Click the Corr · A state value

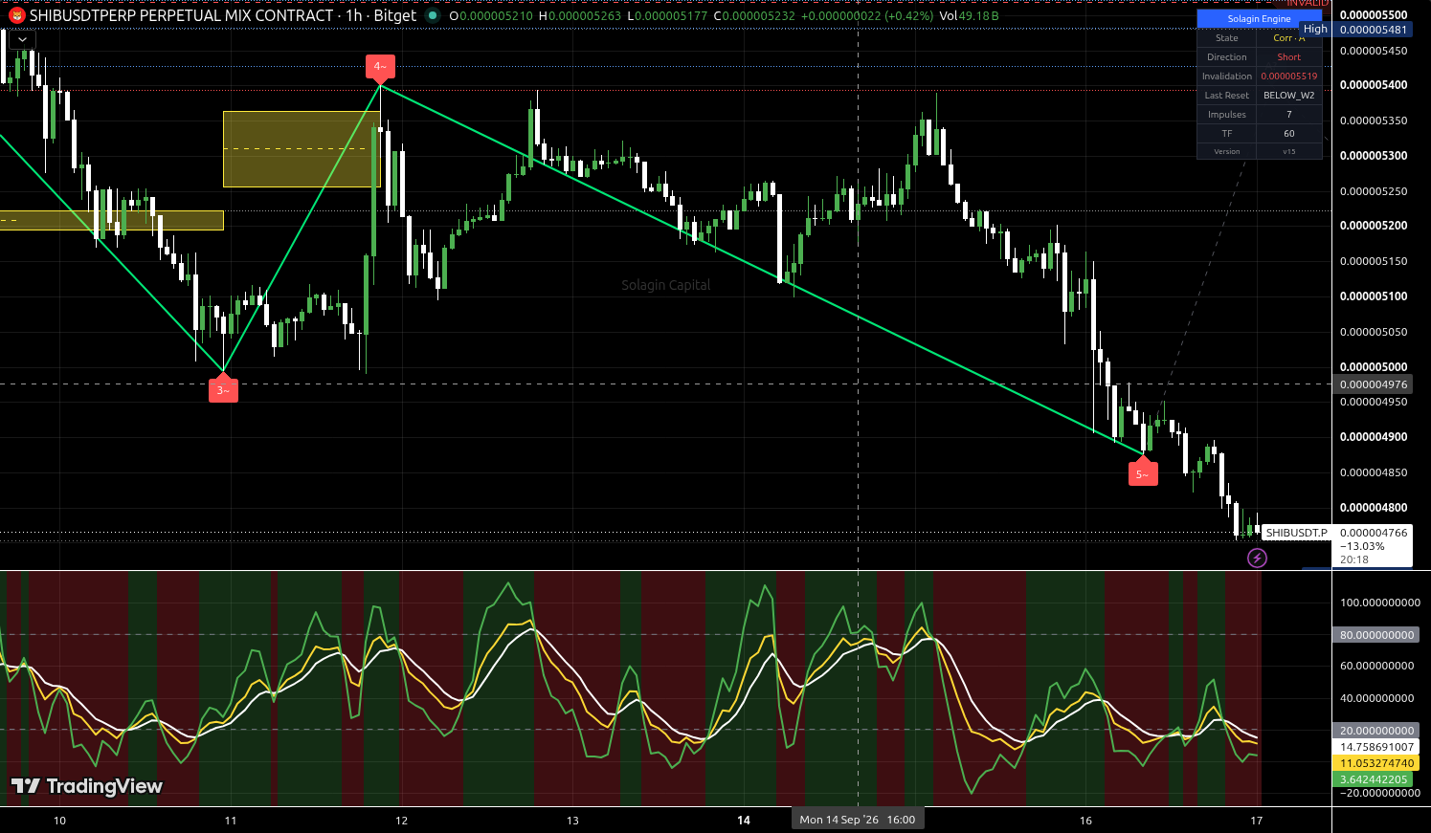(x=1288, y=38)
